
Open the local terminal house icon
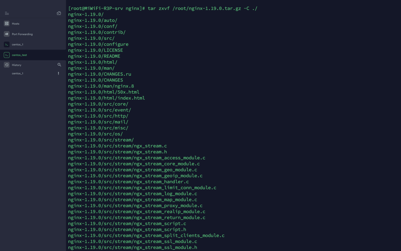pos(59,13)
